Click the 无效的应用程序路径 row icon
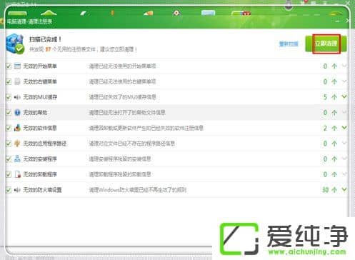 (17, 144)
